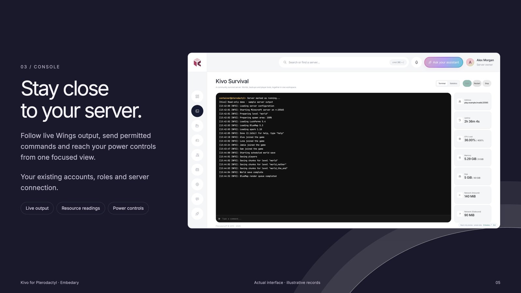
Task: Open the users sidebar icon
Action: (197, 155)
